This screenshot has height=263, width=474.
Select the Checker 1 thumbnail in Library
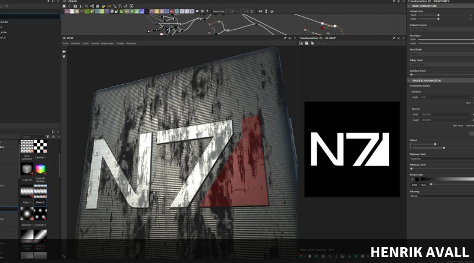(40, 147)
